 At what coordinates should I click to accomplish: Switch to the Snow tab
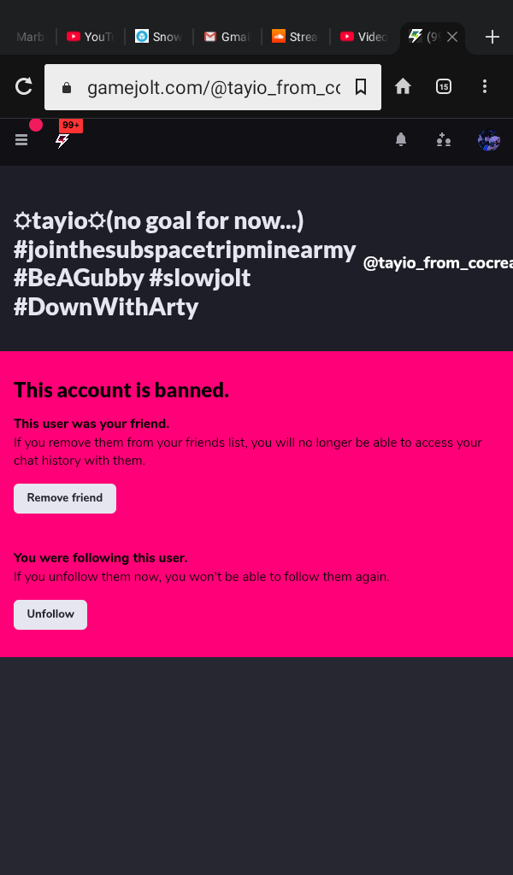(158, 37)
